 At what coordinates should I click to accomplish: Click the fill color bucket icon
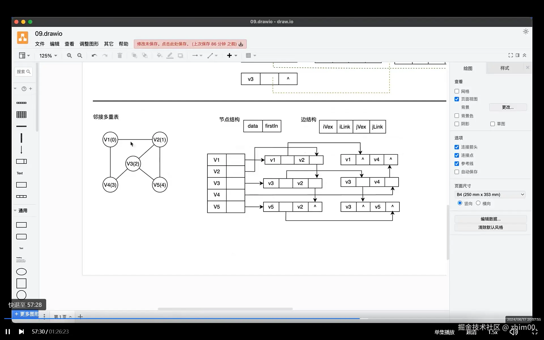click(x=160, y=56)
